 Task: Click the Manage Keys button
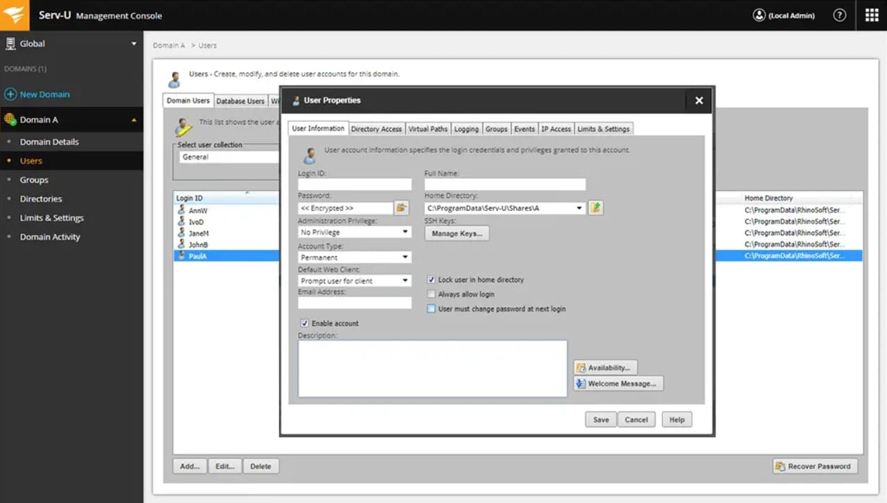click(457, 234)
